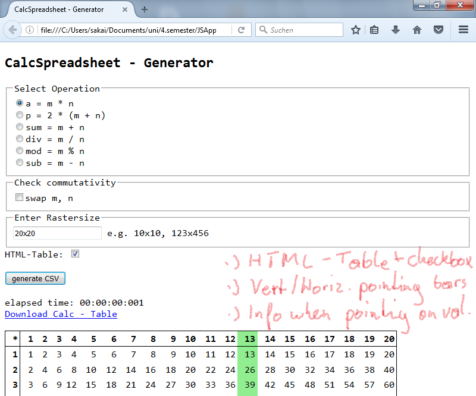
Task: Open the Firefox hamburger menu
Action: [x=463, y=29]
